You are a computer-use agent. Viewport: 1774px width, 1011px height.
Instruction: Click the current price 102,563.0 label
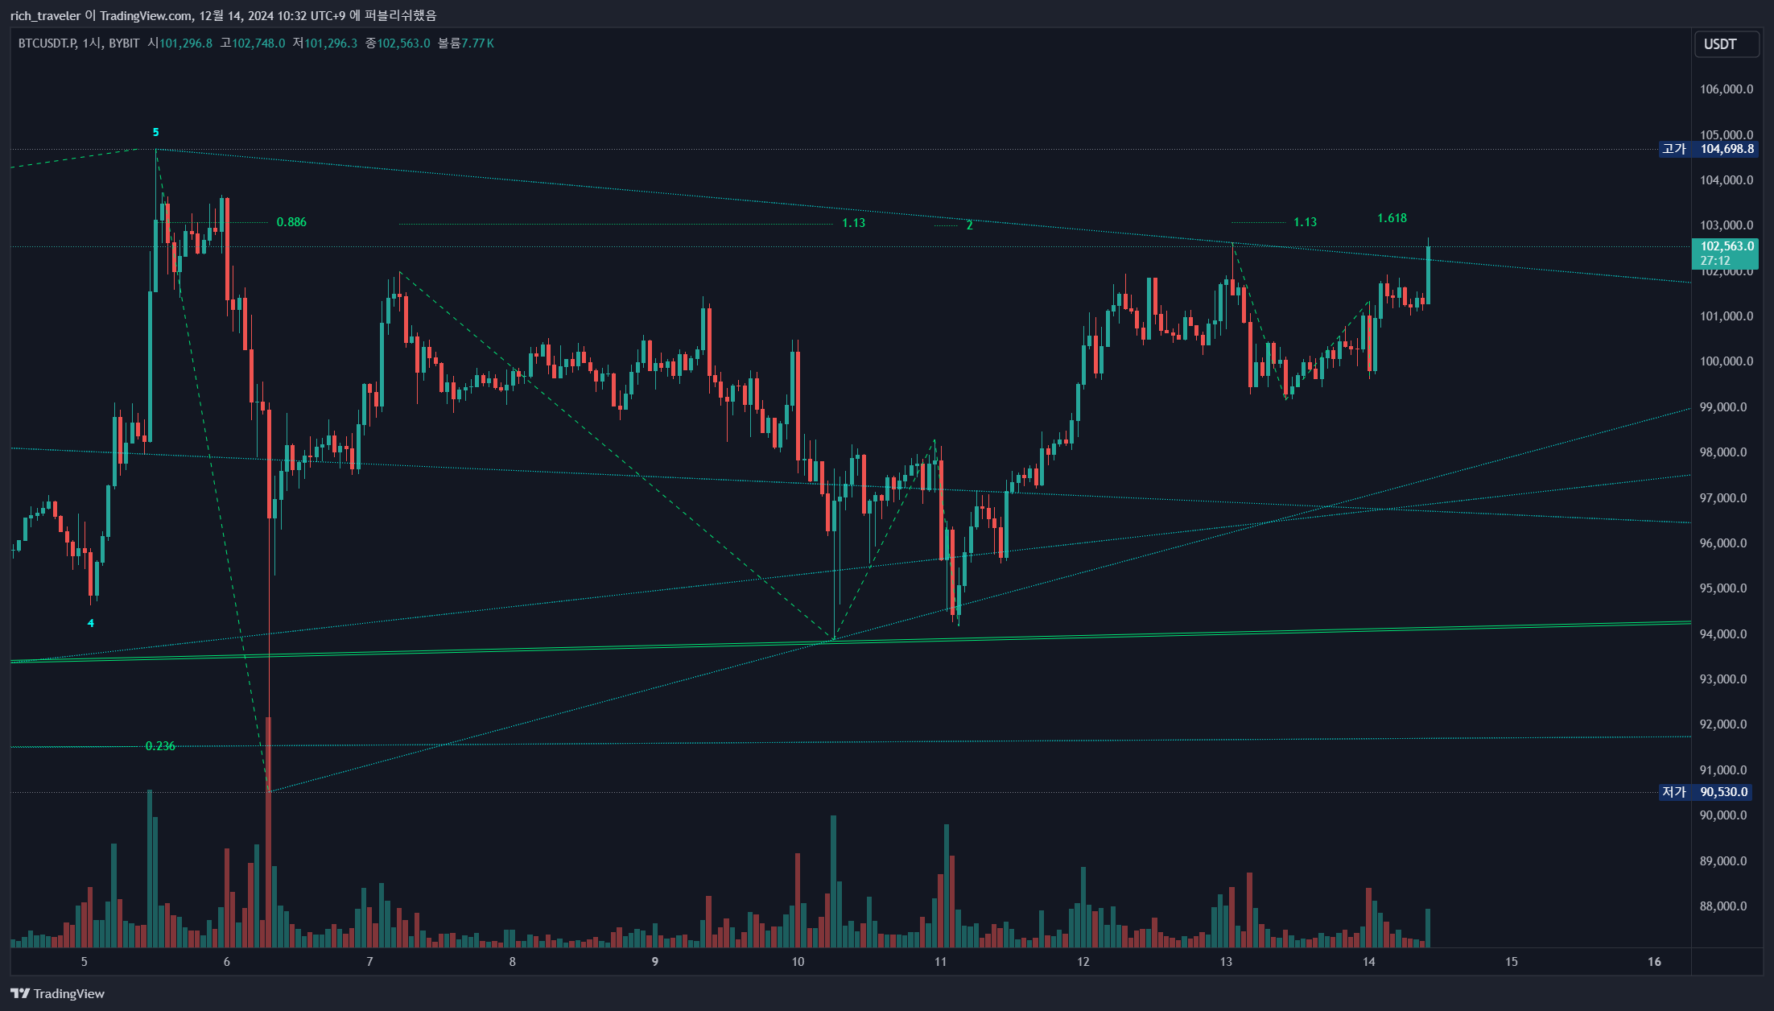point(1726,253)
